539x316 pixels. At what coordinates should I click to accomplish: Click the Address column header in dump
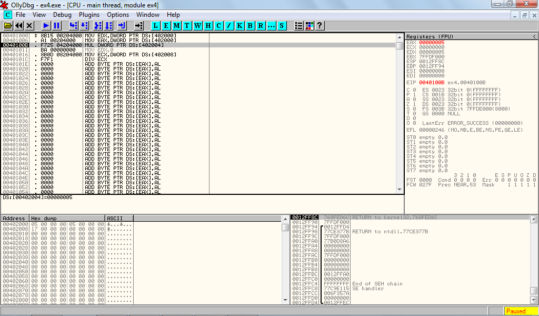(15, 218)
